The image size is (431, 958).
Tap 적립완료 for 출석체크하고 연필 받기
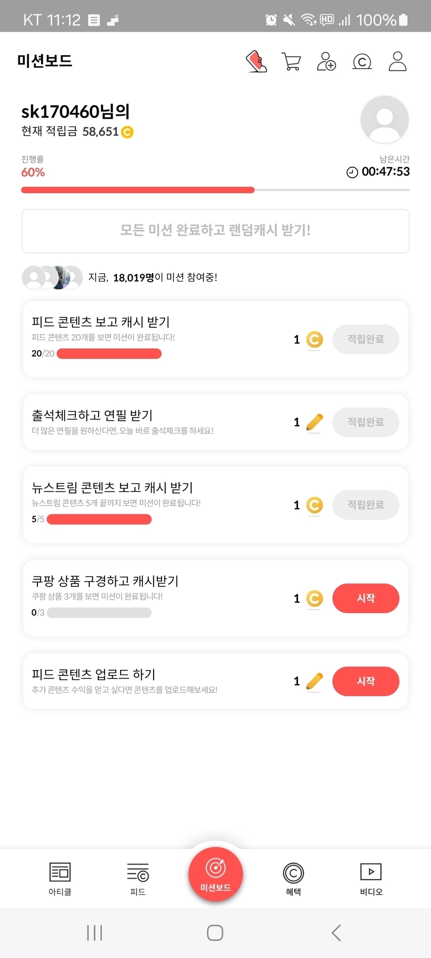coord(366,422)
